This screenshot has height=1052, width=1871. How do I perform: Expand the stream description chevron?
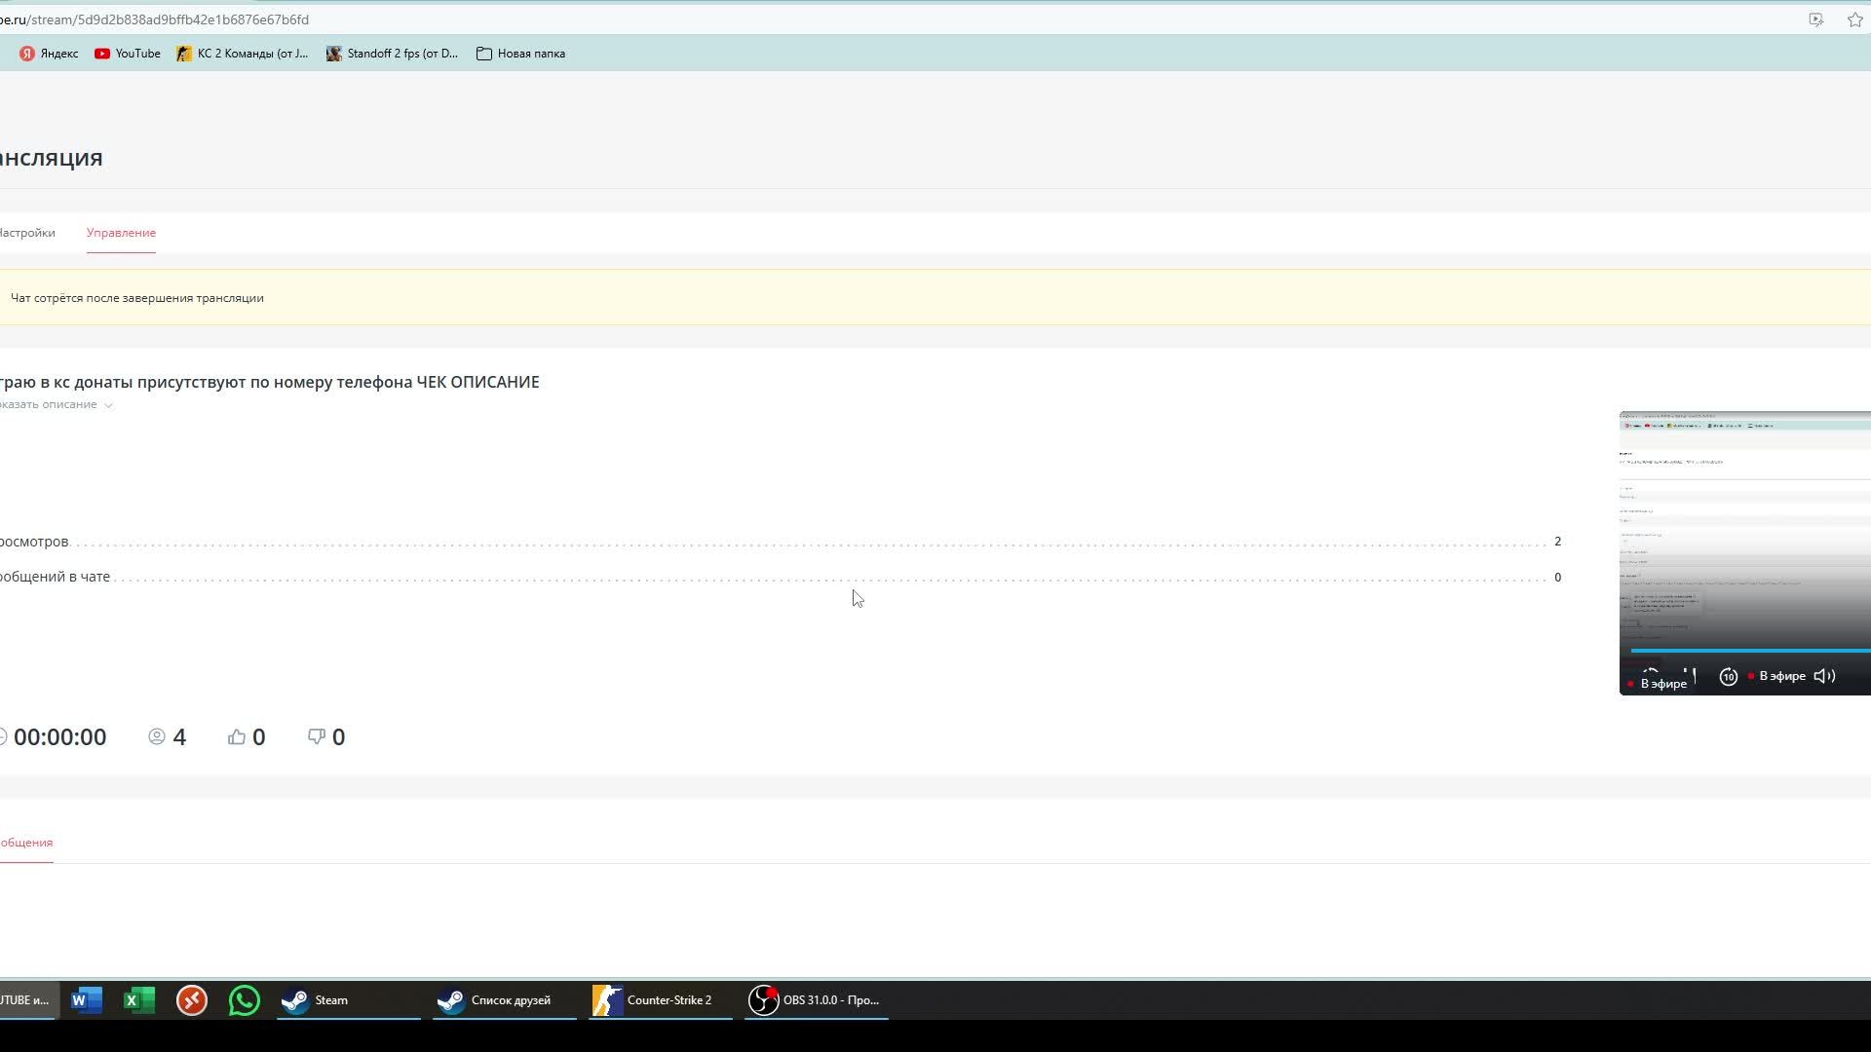(x=108, y=404)
